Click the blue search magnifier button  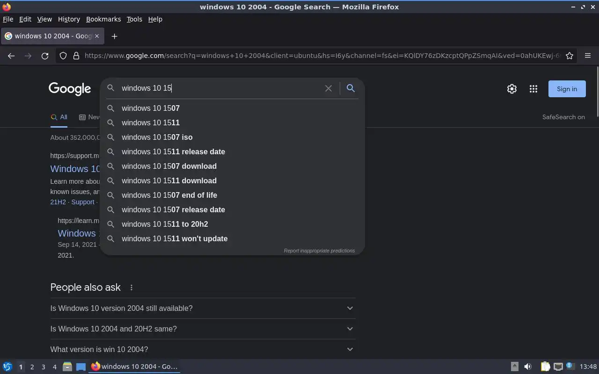[351, 88]
